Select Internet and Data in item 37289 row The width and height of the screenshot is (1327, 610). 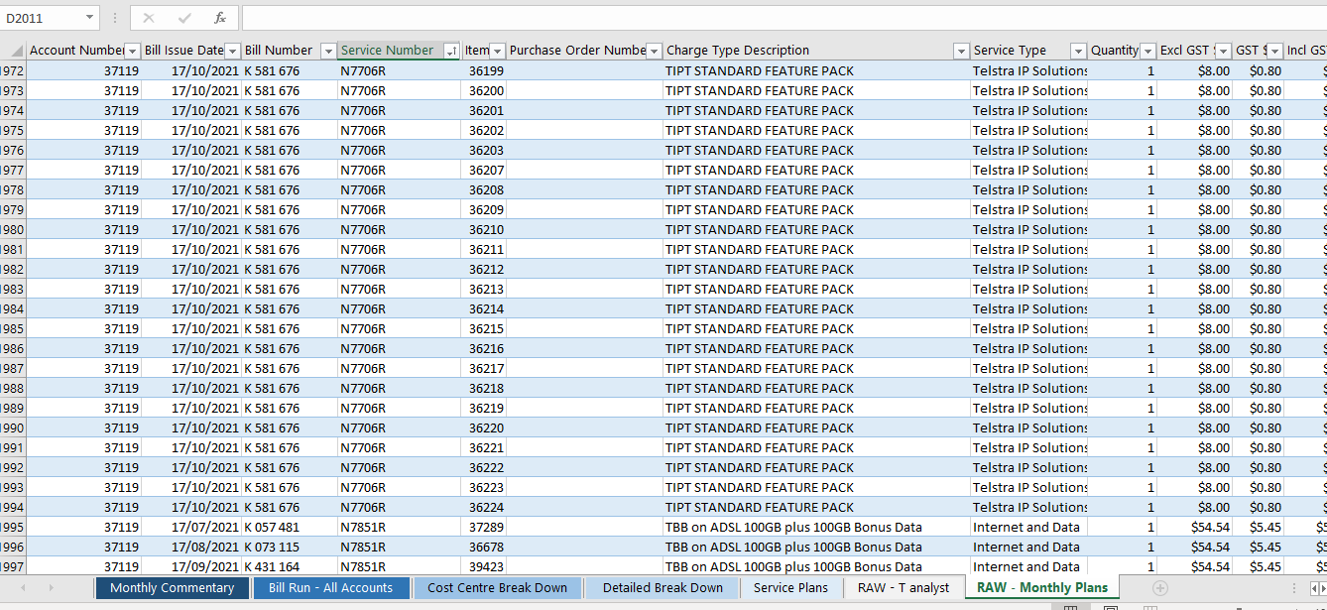point(1029,527)
